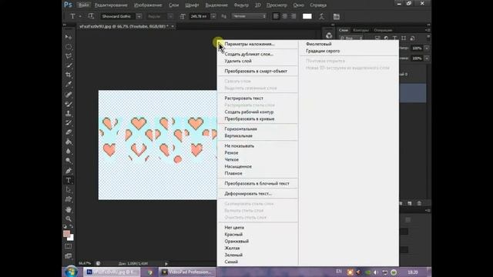Toggle text orientation in options bar
Viewport: 493px width, 277px height.
(91, 16)
